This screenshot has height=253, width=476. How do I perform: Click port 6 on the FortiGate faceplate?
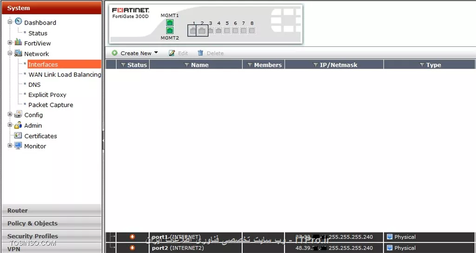coord(235,30)
